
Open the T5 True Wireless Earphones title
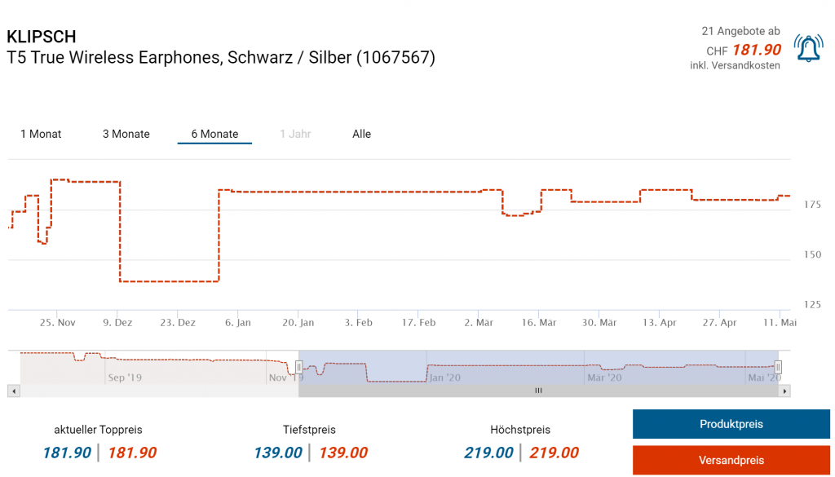click(x=220, y=58)
